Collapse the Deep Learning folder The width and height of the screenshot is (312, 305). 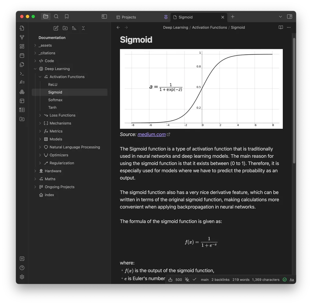click(35, 69)
